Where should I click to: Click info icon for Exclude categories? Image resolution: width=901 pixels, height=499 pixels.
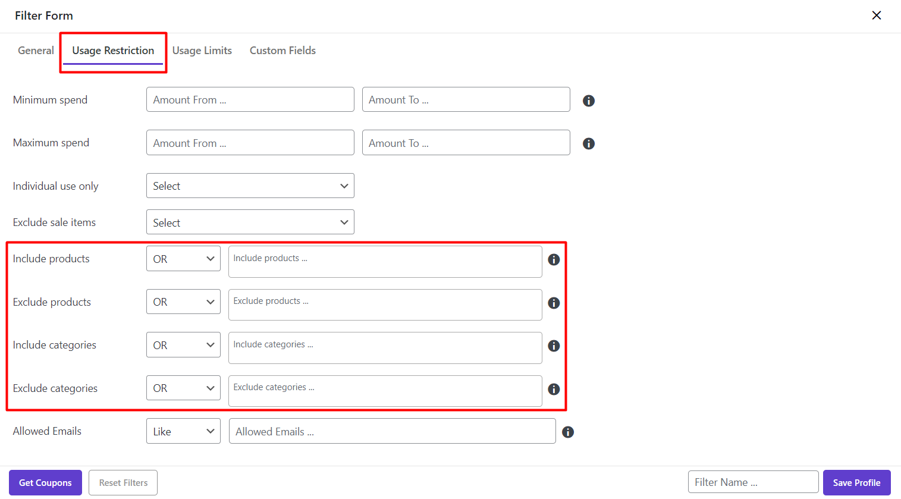[x=553, y=389]
